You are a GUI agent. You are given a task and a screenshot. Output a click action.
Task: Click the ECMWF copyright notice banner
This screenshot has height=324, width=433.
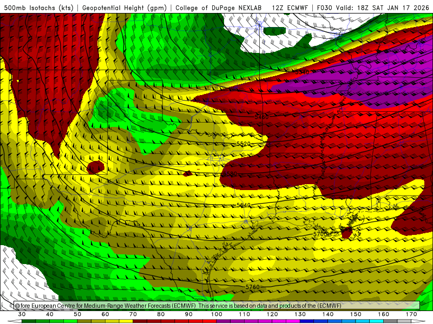click(217, 306)
